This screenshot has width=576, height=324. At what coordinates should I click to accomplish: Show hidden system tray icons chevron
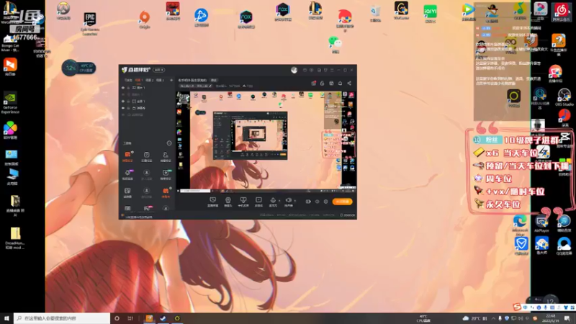point(493,318)
